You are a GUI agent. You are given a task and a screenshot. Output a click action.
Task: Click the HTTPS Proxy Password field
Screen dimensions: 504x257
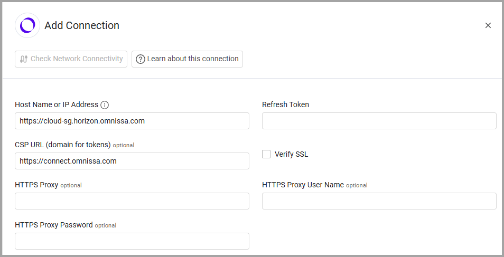coord(132,241)
